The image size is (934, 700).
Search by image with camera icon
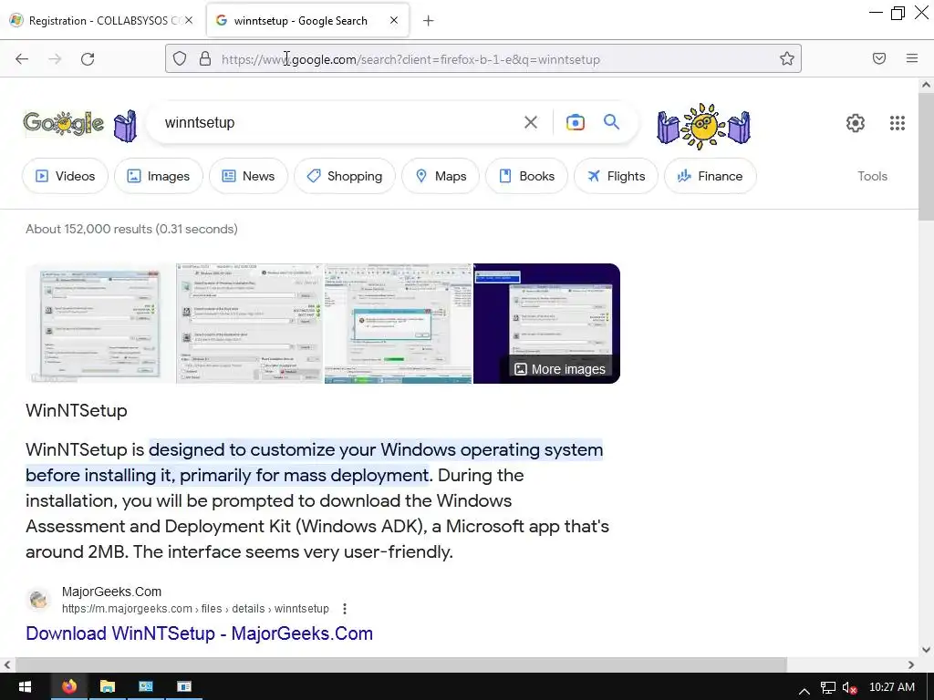pyautogui.click(x=576, y=123)
